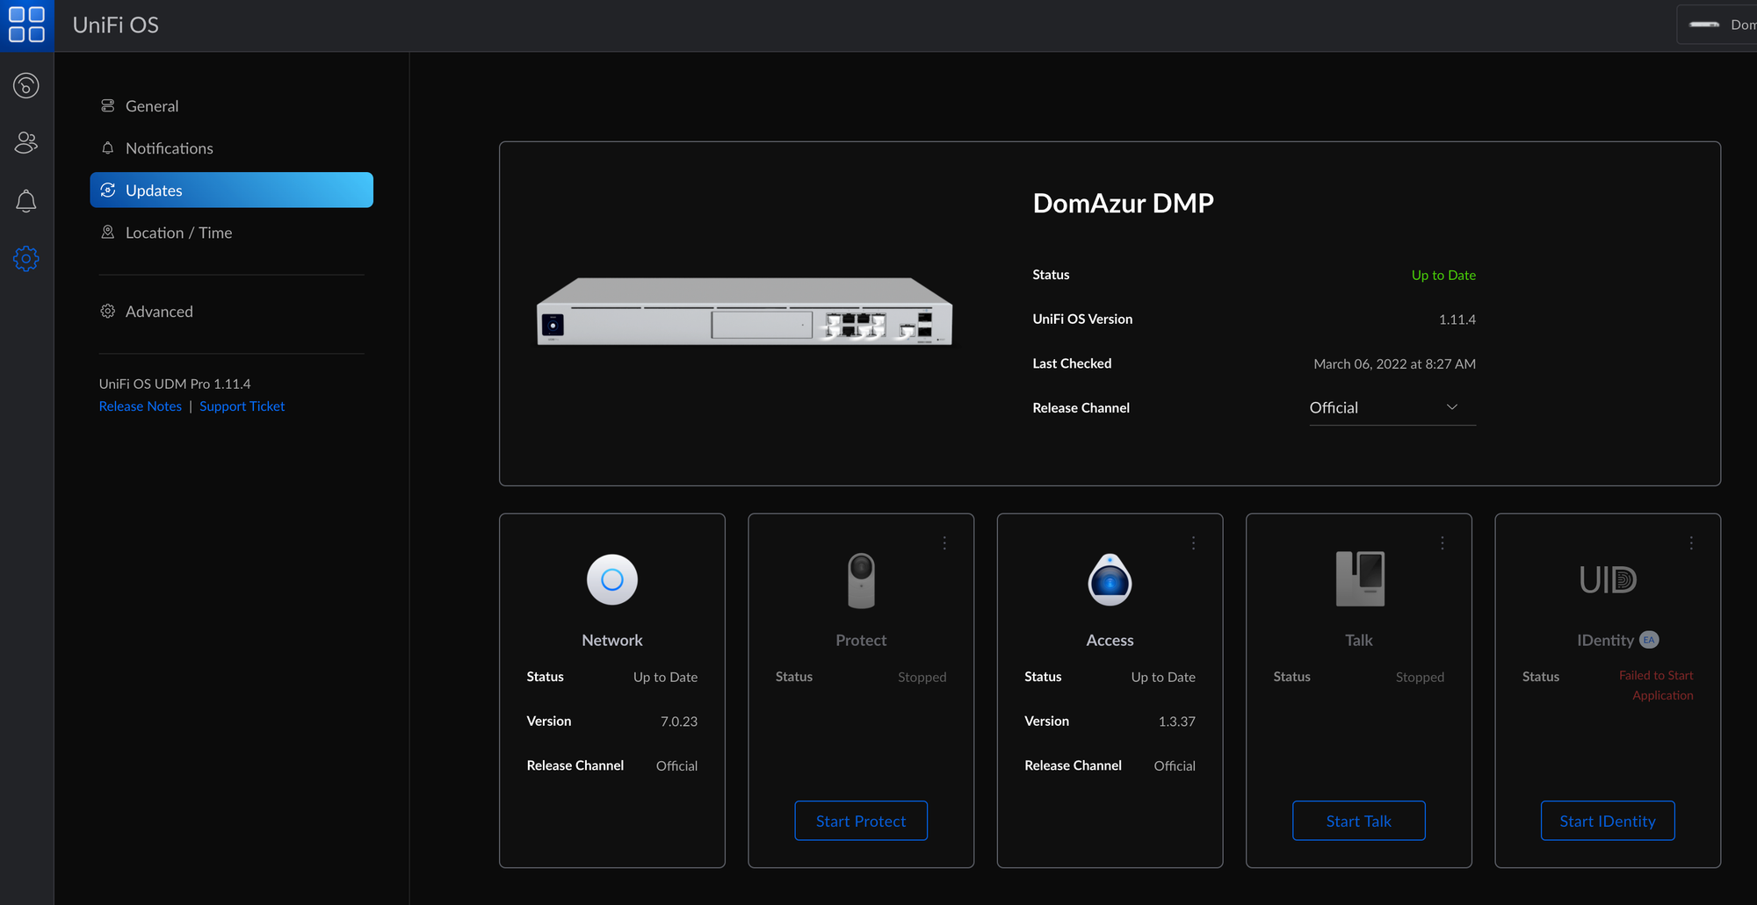Open the Protect card options menu
1757x905 pixels.
[x=944, y=543]
